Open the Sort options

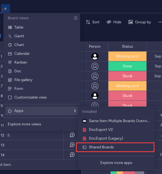point(92,22)
